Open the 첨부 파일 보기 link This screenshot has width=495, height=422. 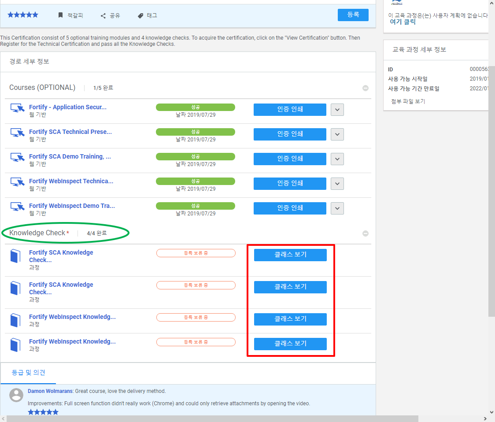pyautogui.click(x=408, y=101)
